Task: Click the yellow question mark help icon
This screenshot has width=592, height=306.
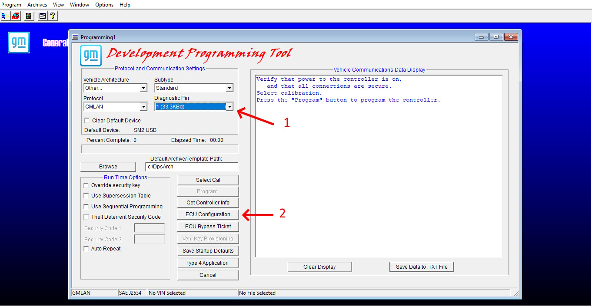Action: (53, 16)
